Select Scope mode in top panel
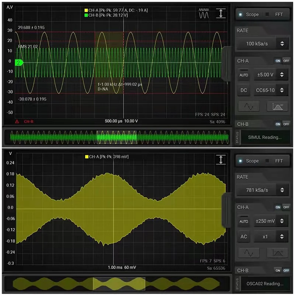Screen dimensions: 295x295 (249, 14)
